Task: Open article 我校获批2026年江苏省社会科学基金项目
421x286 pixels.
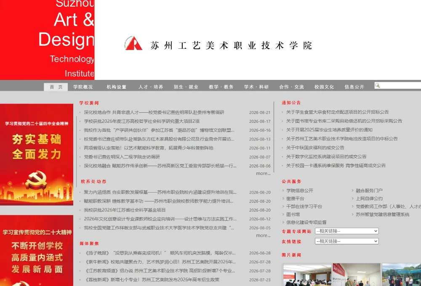Action: tap(125, 210)
